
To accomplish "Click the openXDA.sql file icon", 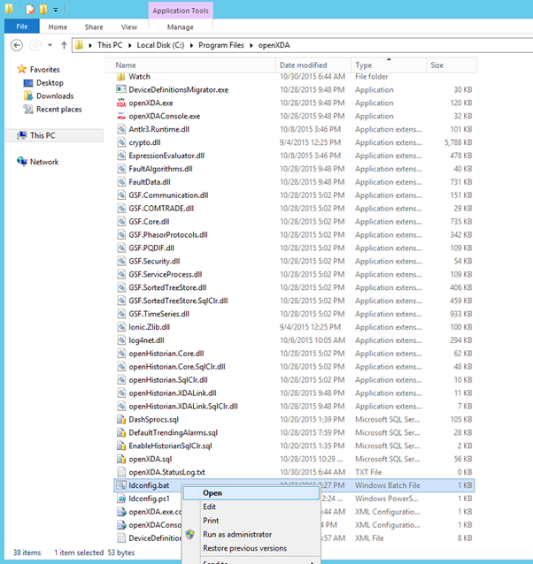I will tap(121, 459).
